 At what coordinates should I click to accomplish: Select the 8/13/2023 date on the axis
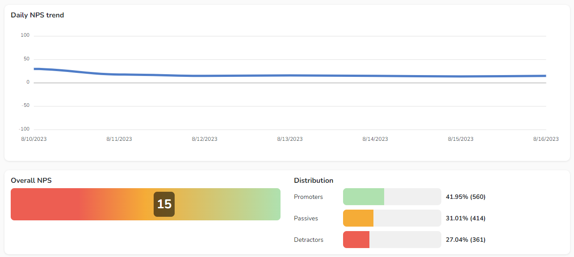point(290,139)
